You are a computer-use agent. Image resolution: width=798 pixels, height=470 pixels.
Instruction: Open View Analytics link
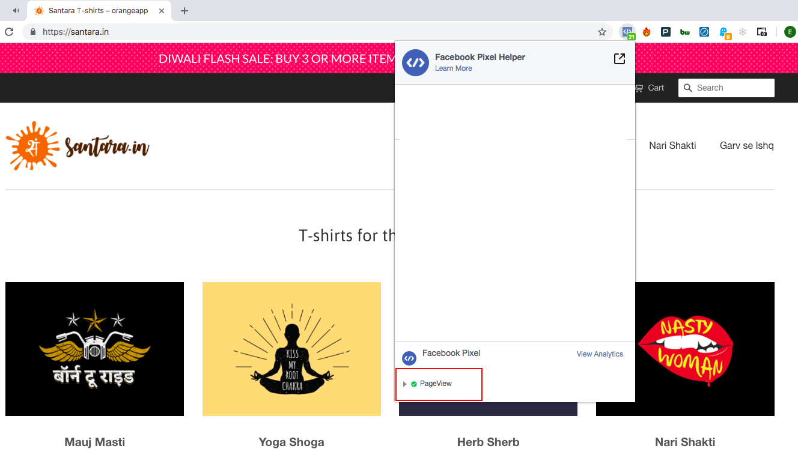click(600, 354)
